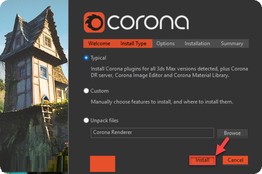
Task: Go to the Welcome tab
Action: [99, 43]
